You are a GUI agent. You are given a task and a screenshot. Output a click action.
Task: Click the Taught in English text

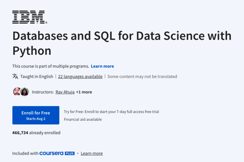coord(37,76)
